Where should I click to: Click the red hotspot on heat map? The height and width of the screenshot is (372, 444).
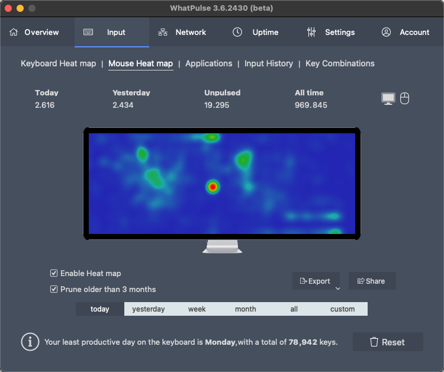[x=213, y=187]
